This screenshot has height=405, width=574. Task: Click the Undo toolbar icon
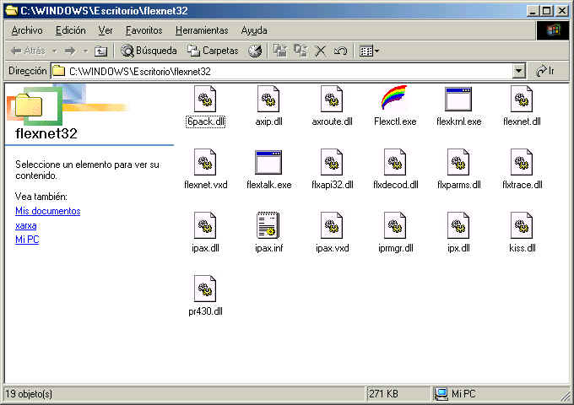click(x=340, y=51)
